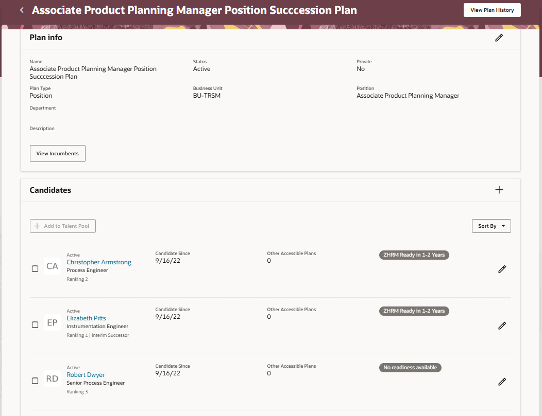Viewport: 542px width, 416px height.
Task: Add a candidate with plus icon
Action: (499, 190)
